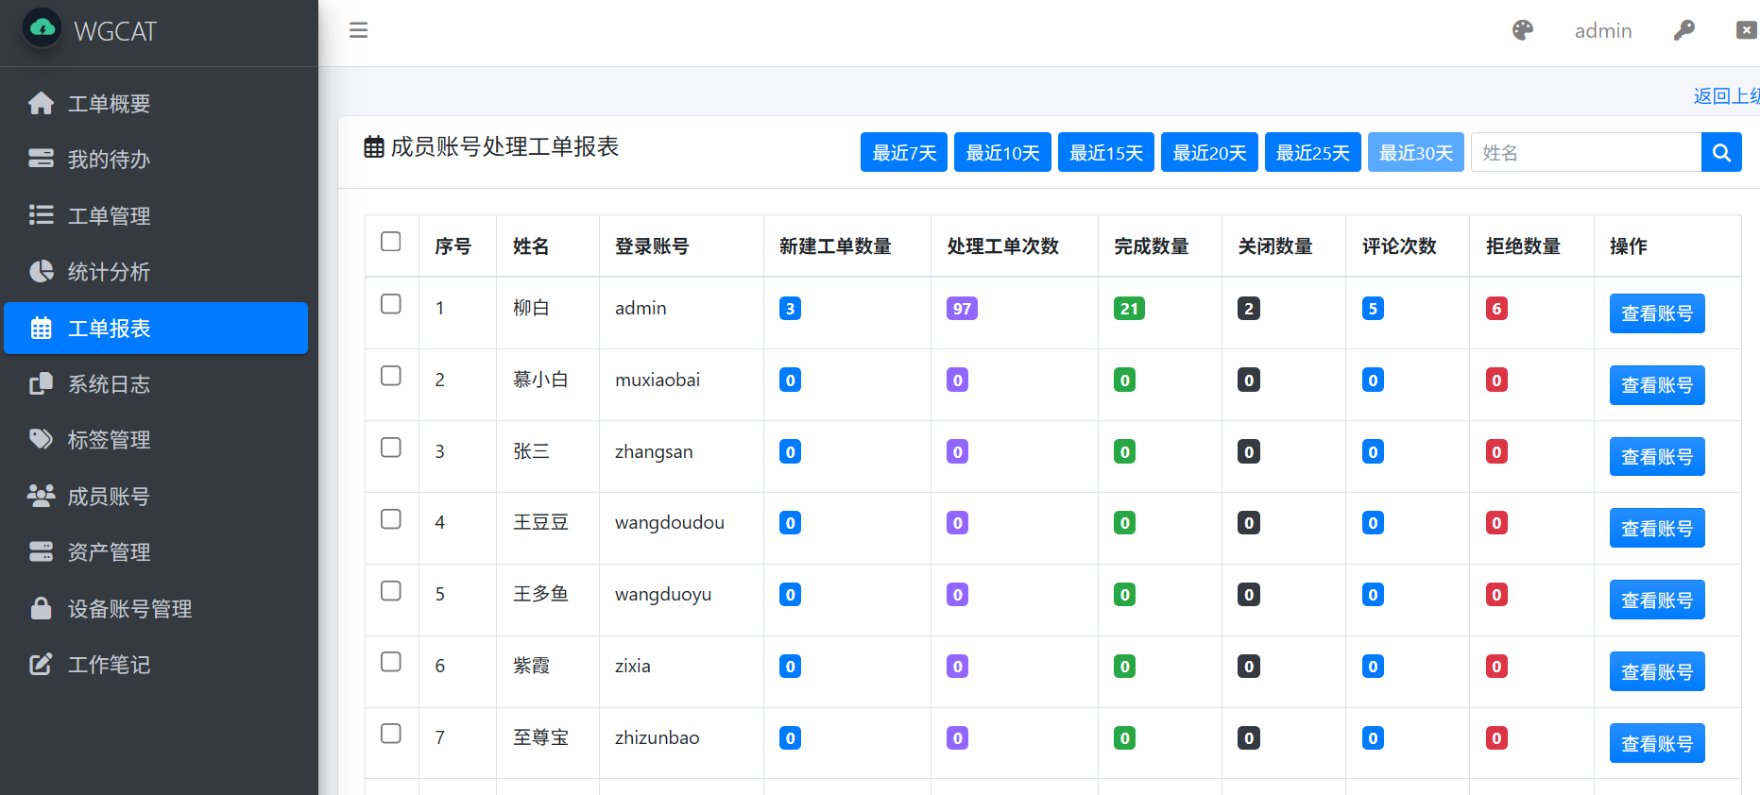Toggle the checkbox for 紫霞 row
Screen dimensions: 1760x795
click(x=391, y=662)
